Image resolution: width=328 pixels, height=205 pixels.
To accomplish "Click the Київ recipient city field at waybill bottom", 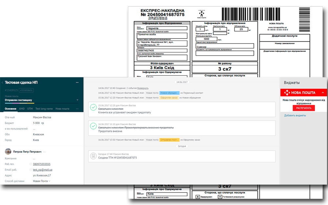I will click(x=167, y=194).
